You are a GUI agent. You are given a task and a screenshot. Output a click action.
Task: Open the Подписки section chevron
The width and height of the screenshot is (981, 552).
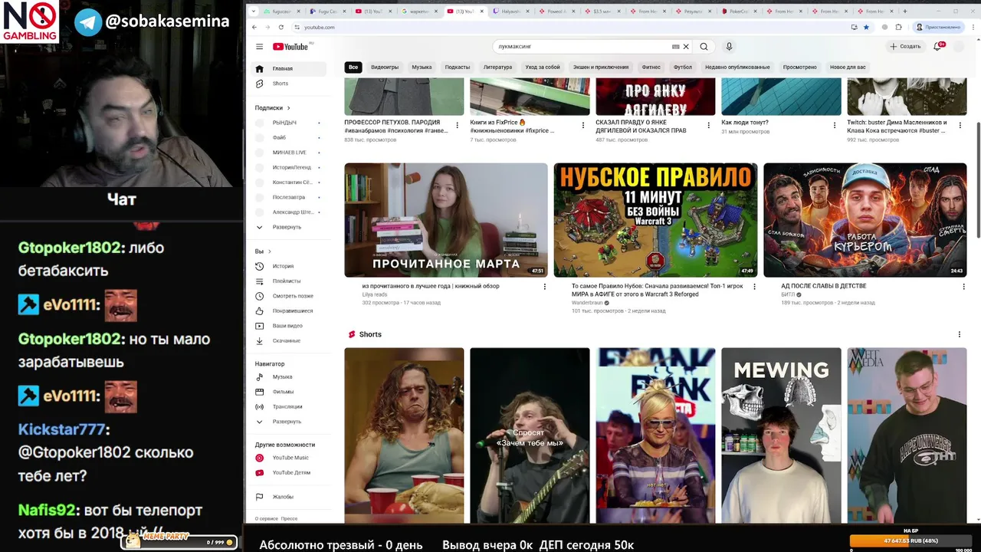click(289, 108)
